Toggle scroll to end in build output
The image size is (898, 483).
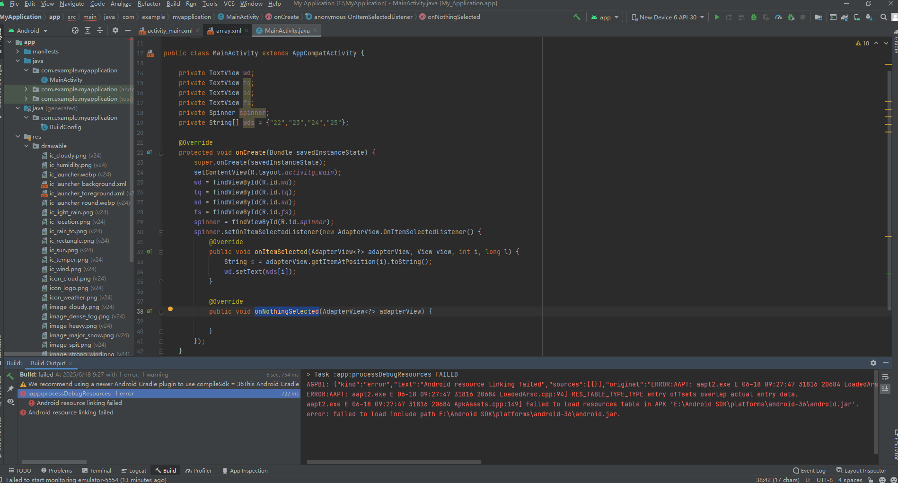885,388
